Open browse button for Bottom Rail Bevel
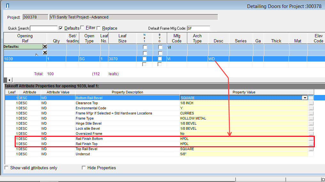Screen dimensions: 325x182 (x=311, y=98)
